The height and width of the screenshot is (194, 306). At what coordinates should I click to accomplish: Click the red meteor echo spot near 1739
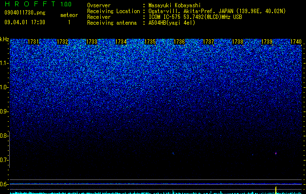click(276, 153)
